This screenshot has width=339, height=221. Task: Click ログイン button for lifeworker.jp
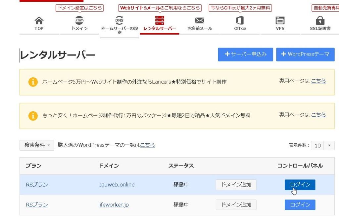(300, 205)
